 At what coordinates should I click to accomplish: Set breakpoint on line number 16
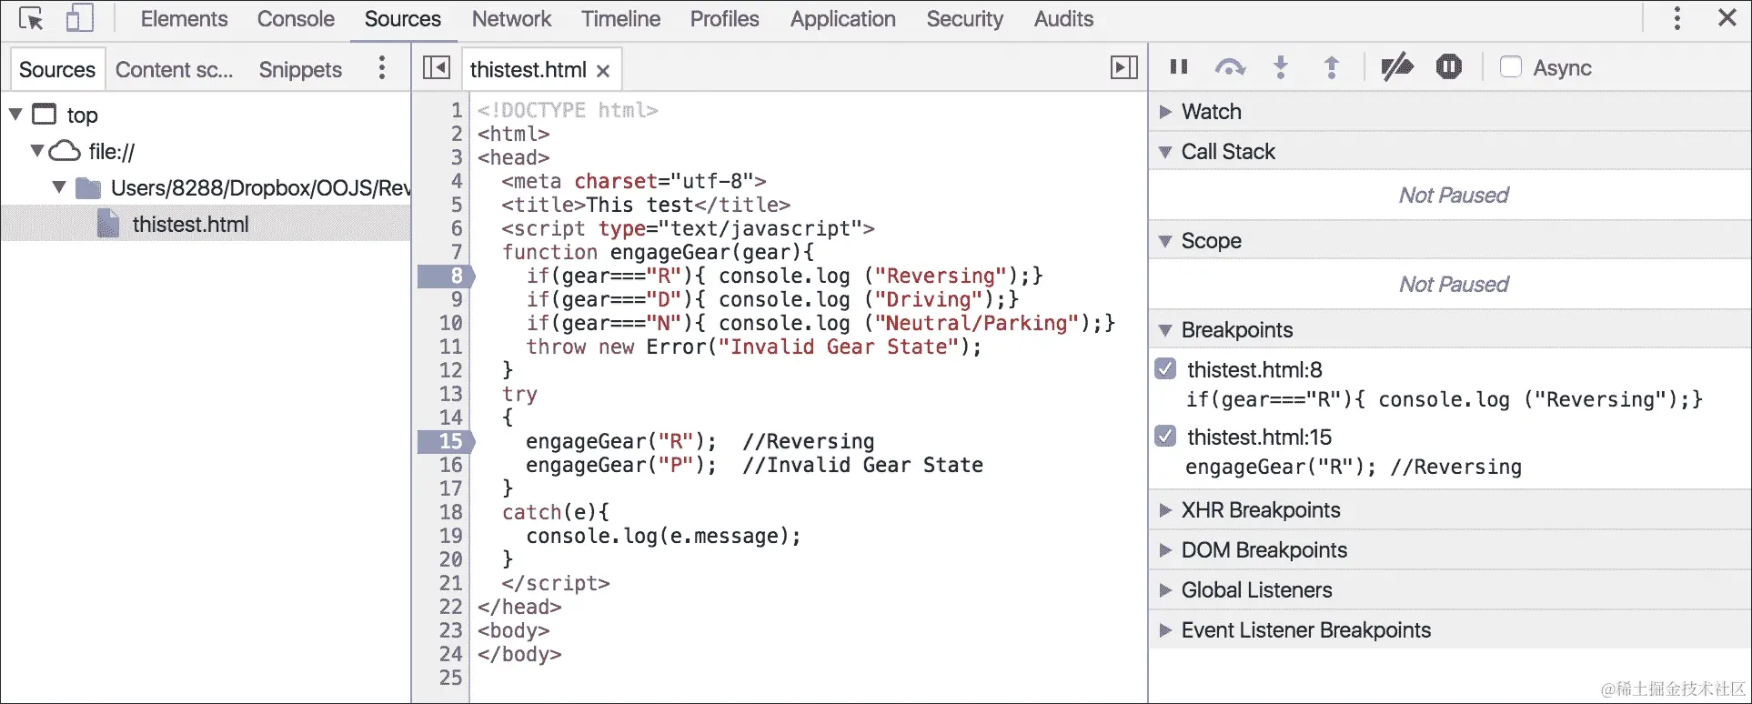coord(451,465)
